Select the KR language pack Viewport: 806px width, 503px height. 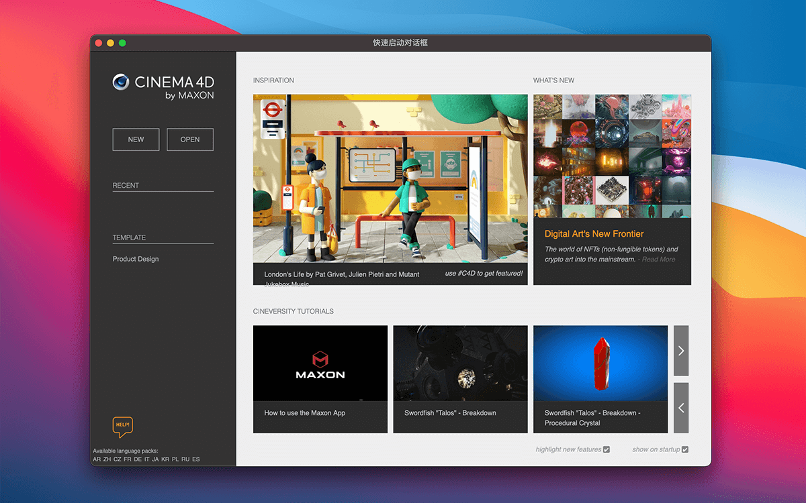pos(165,459)
